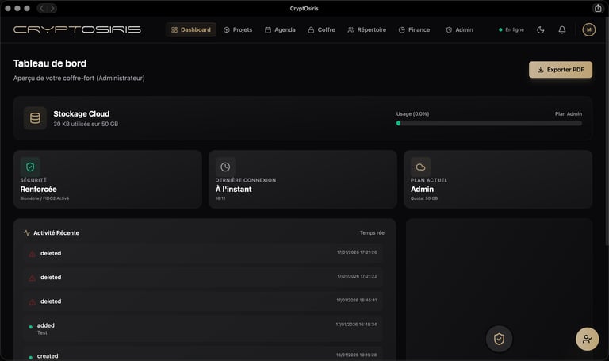Viewport: 609px width, 361px height.
Task: Click the floating shield check button
Action: click(x=499, y=339)
